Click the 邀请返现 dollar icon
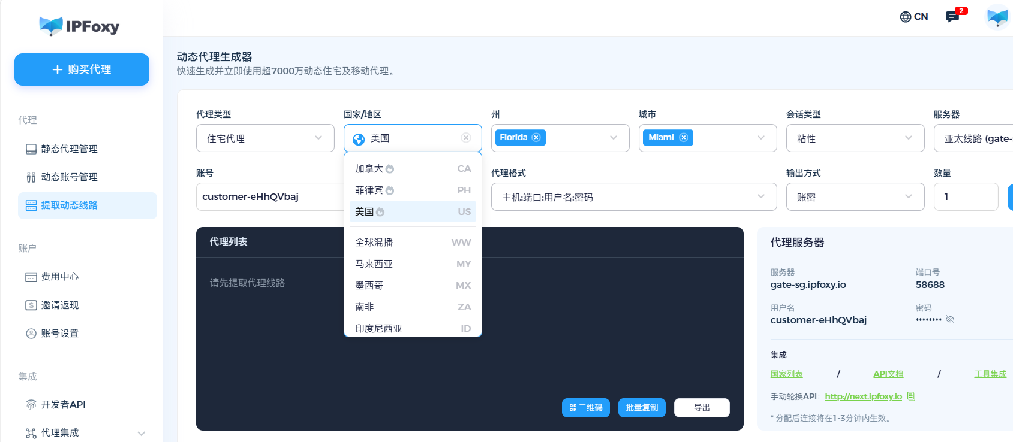This screenshot has width=1013, height=442. click(x=31, y=305)
